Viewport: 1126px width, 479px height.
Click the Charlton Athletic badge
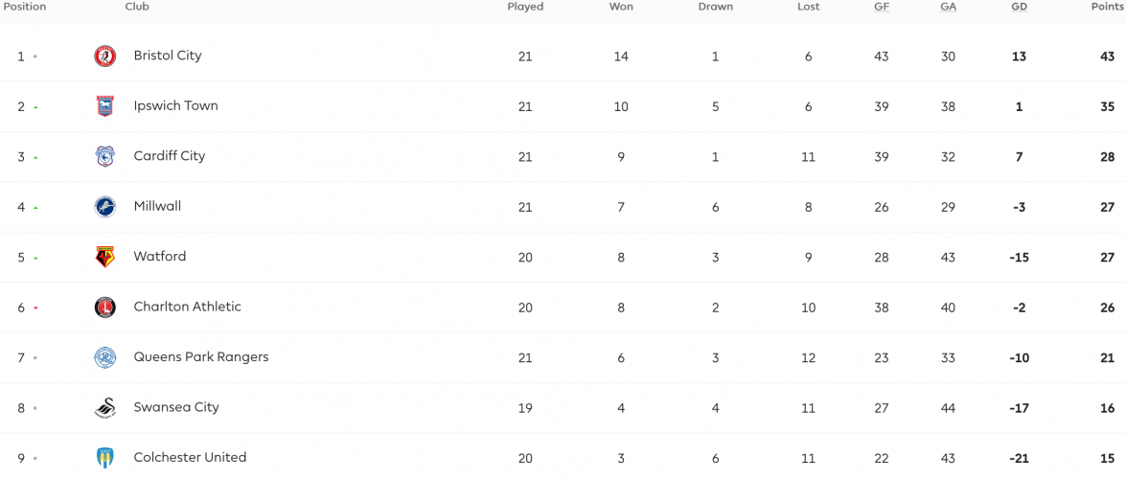(x=104, y=308)
